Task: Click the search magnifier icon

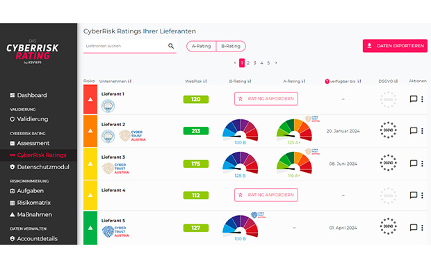Action: [x=171, y=47]
